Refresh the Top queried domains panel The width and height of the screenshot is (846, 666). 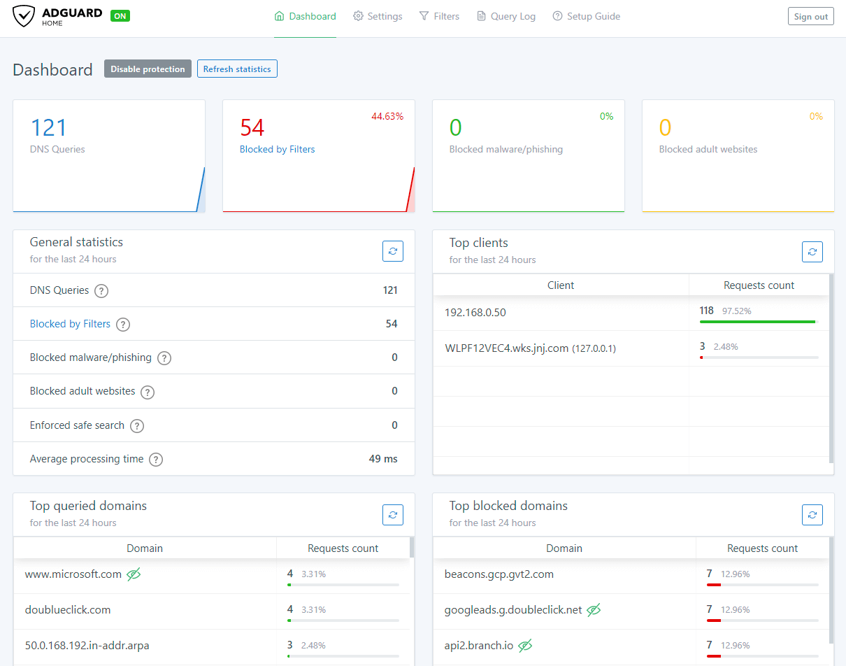pyautogui.click(x=393, y=515)
